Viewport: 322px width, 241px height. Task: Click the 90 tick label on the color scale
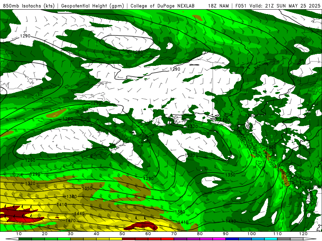click(x=226, y=234)
